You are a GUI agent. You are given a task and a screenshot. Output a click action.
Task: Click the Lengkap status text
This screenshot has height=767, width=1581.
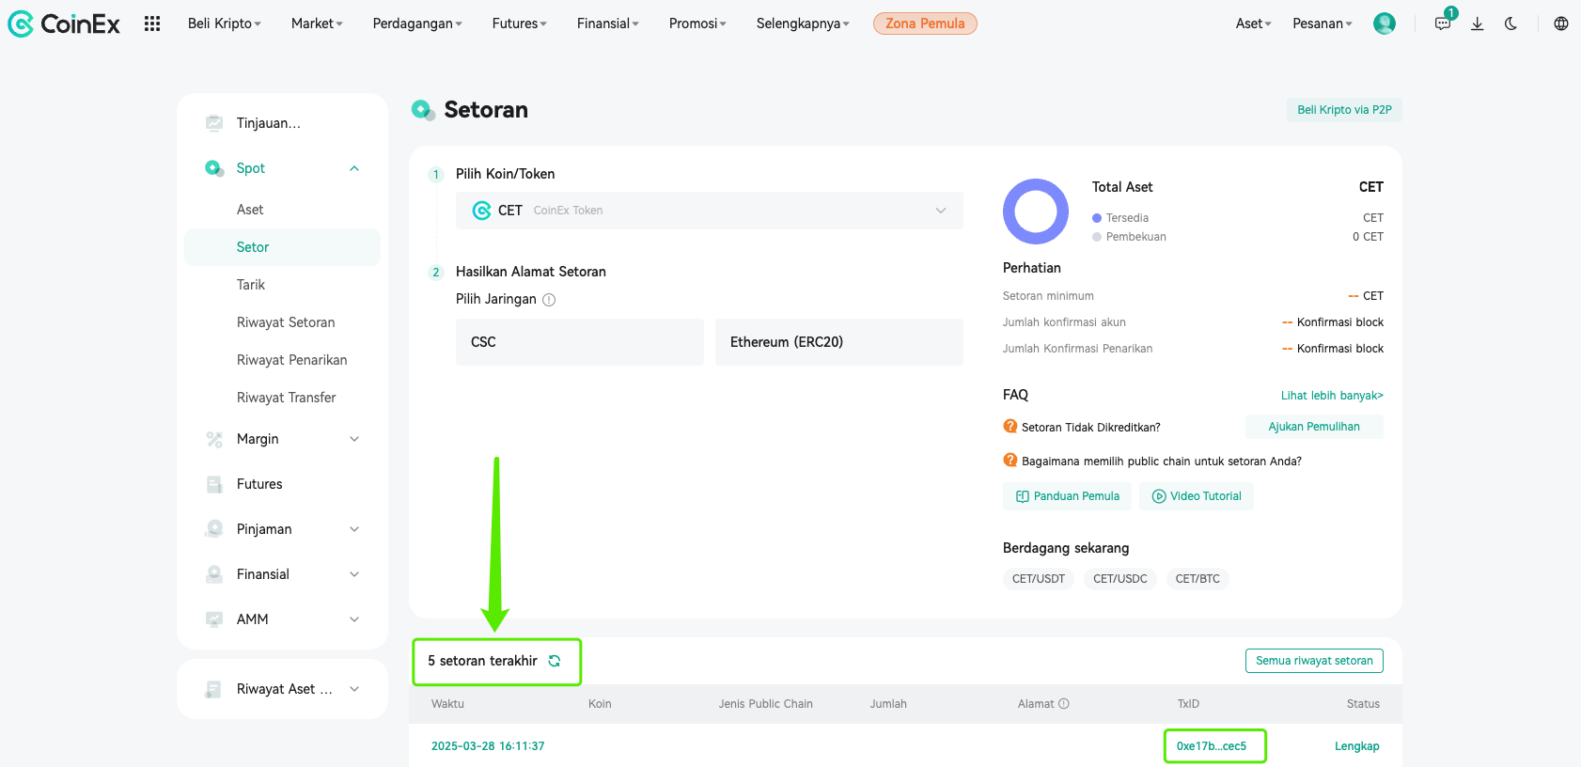pyautogui.click(x=1357, y=746)
